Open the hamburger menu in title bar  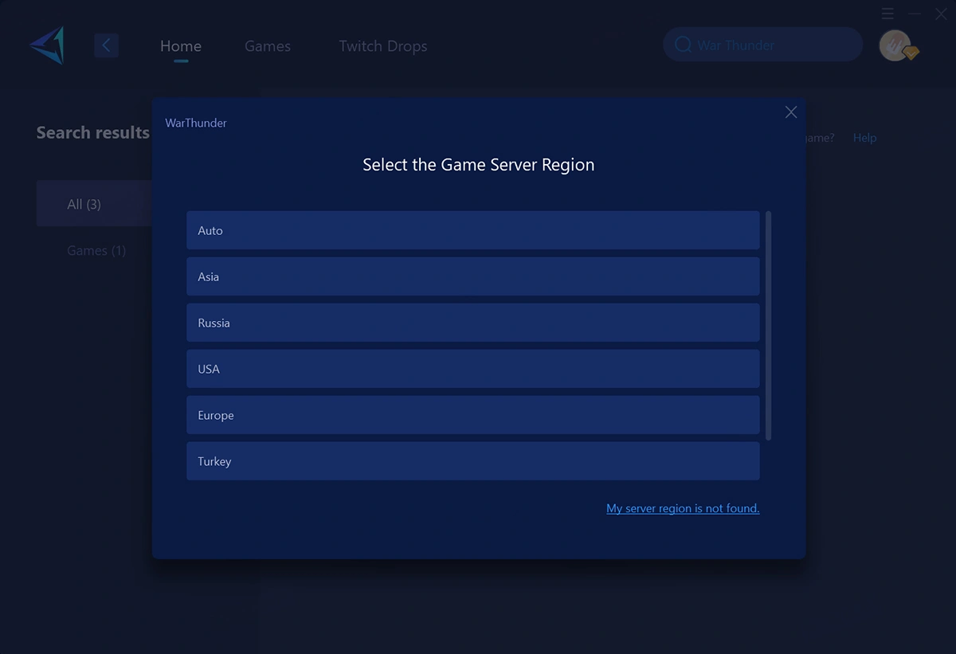[887, 14]
